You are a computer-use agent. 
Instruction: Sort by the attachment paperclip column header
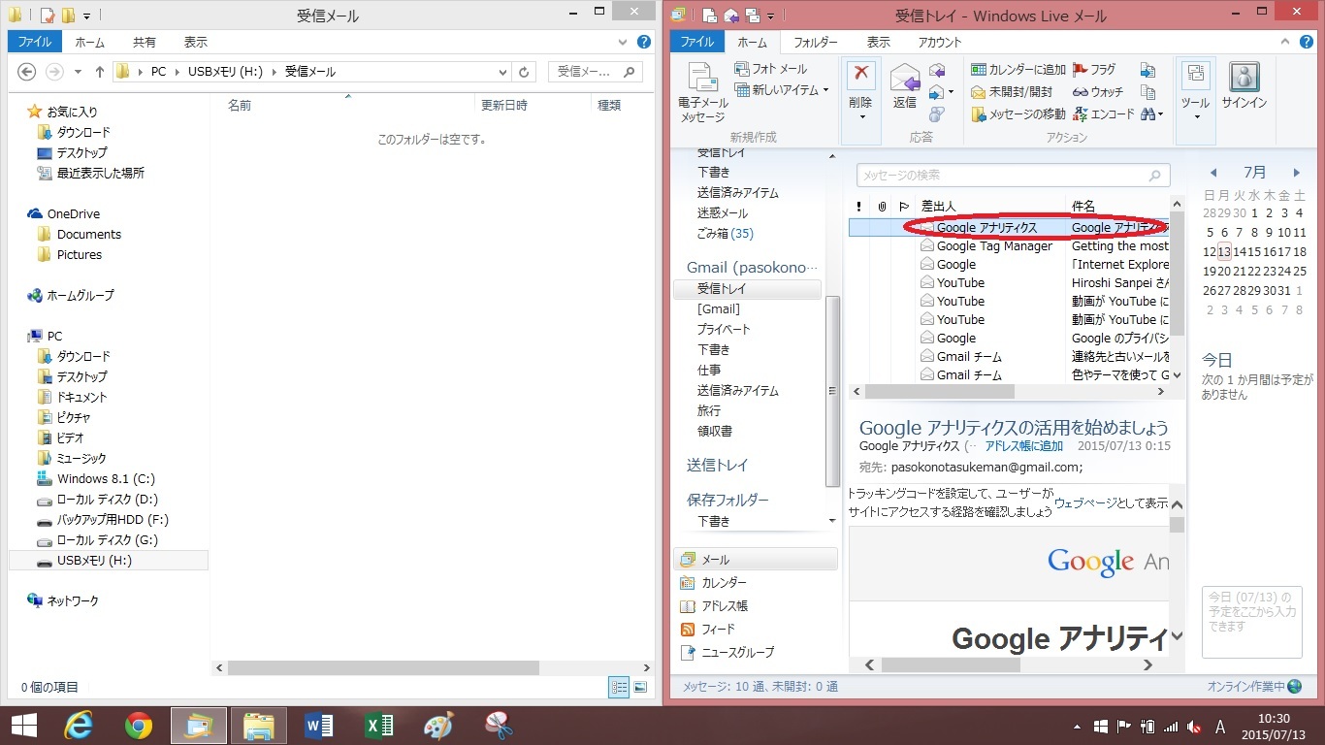click(882, 206)
